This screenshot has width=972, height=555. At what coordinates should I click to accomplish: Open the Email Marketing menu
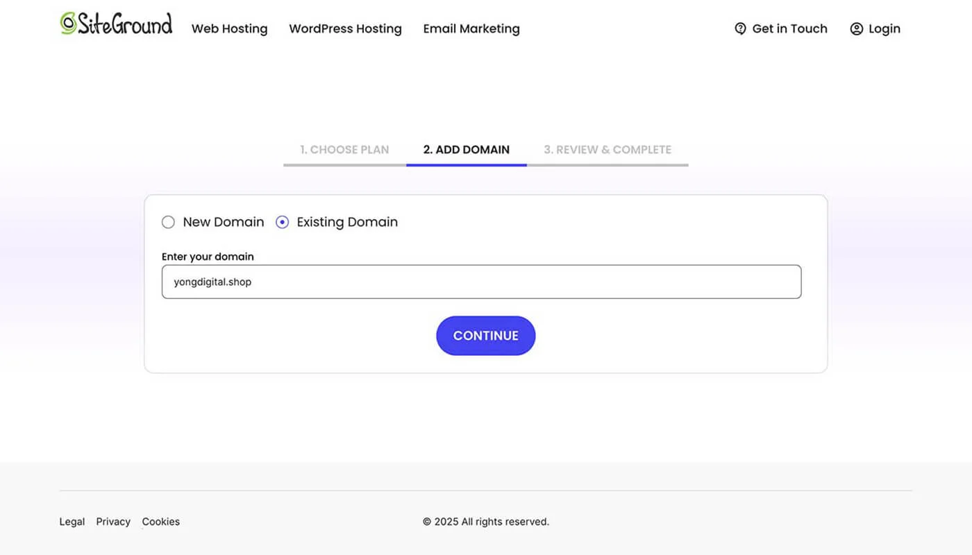pos(471,28)
